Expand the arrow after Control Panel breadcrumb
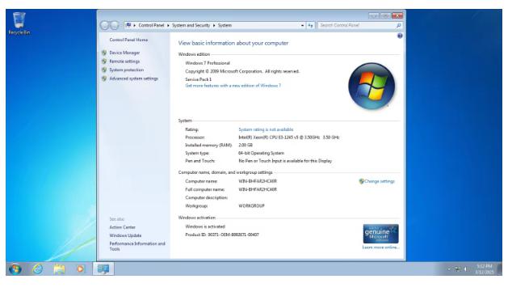508x292 pixels. pos(168,25)
